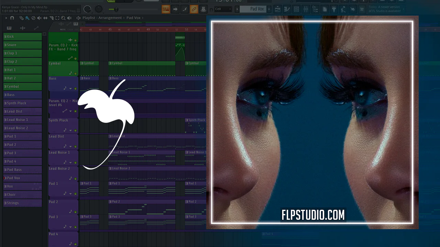
Task: Click the Playlist - Arrangement breadcrumb
Action: pos(102,18)
